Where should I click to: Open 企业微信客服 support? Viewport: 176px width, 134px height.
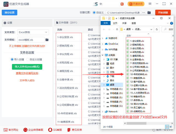(x=25, y=129)
